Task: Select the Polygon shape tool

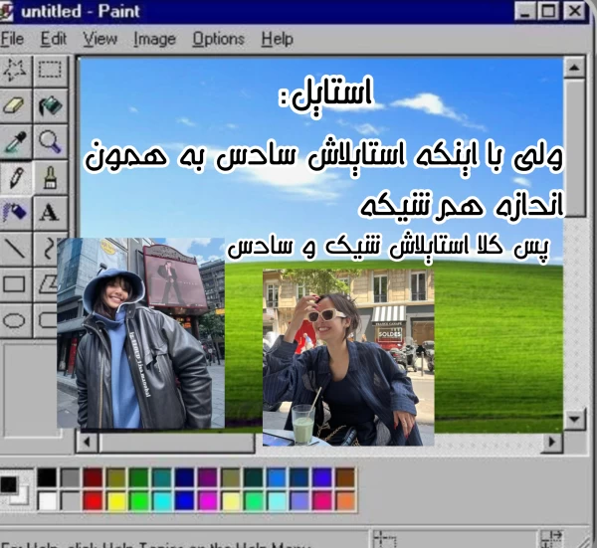Action: (x=46, y=284)
